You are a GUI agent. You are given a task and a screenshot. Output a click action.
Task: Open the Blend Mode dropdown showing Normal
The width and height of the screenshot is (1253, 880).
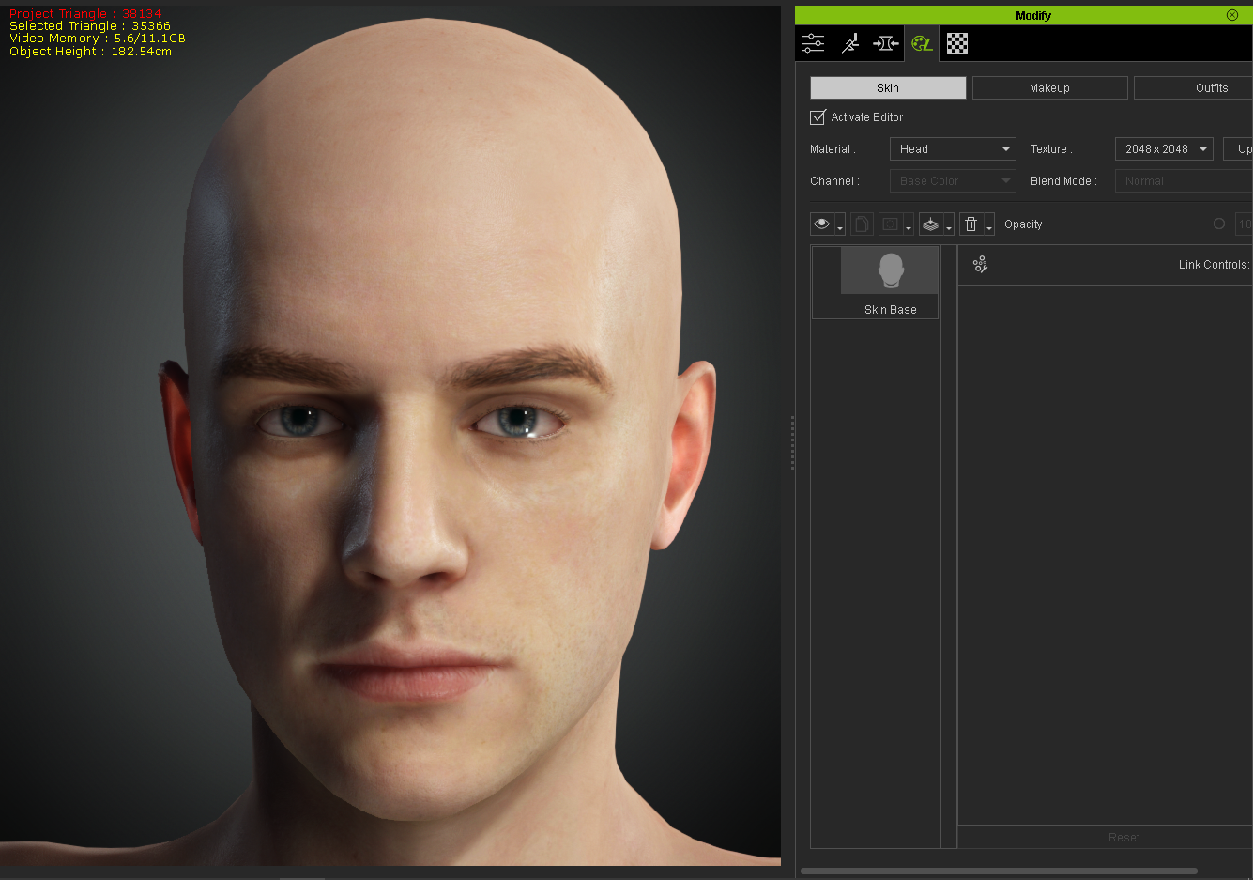(x=1184, y=181)
